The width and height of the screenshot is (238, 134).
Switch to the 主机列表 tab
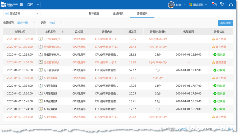click(x=118, y=14)
